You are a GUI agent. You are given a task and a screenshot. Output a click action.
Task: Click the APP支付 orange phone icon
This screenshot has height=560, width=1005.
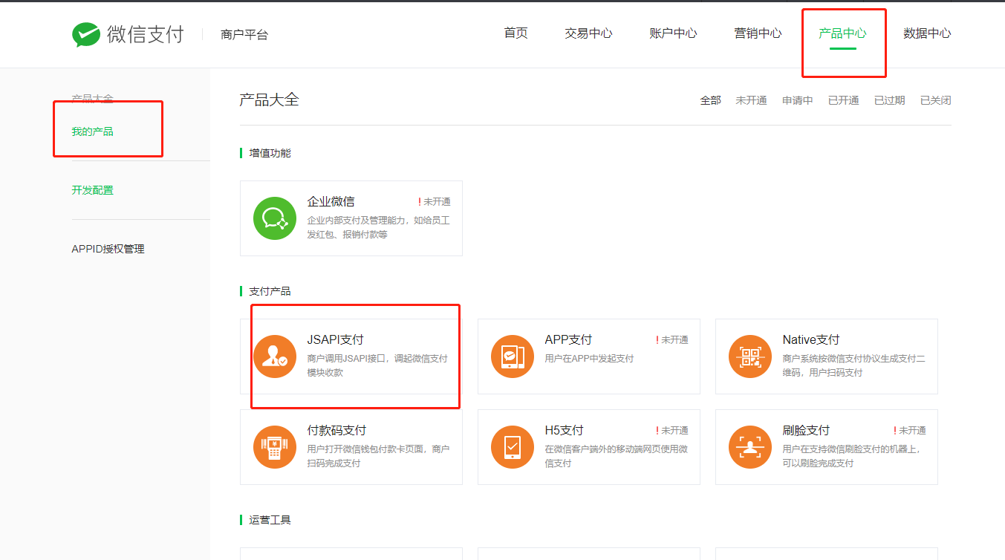[x=513, y=356]
